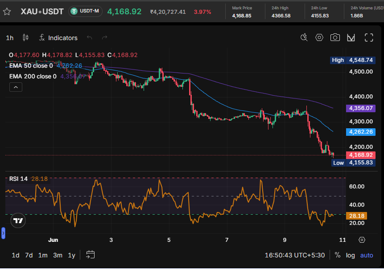The width and height of the screenshot is (384, 269).
Task: Change the 1h chart interval
Action: [x=9, y=38]
